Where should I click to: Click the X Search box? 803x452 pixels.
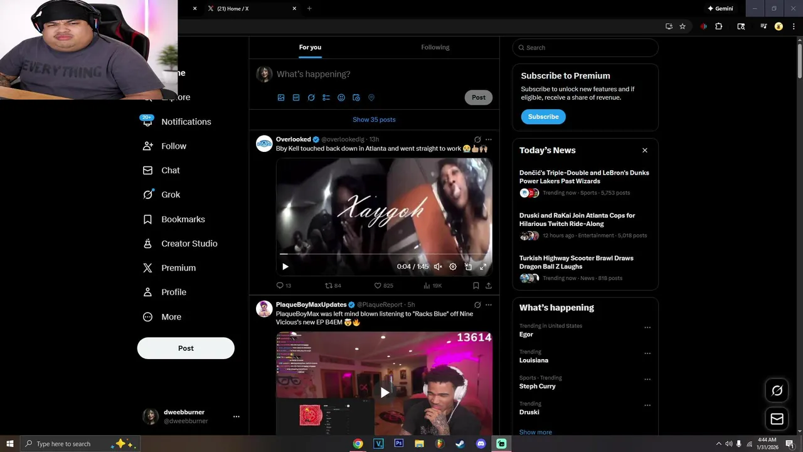coord(585,48)
